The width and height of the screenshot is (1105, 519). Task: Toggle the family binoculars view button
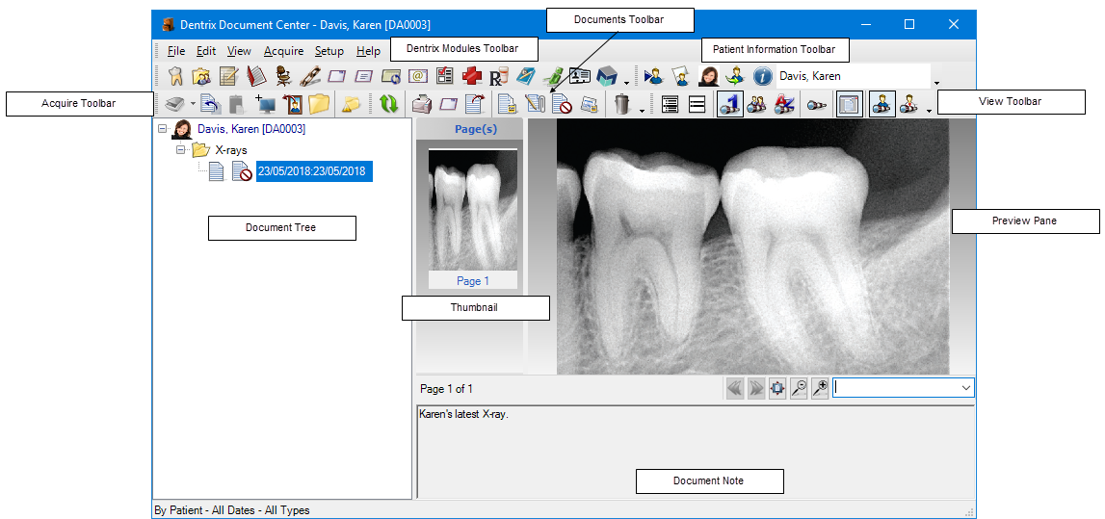(757, 105)
